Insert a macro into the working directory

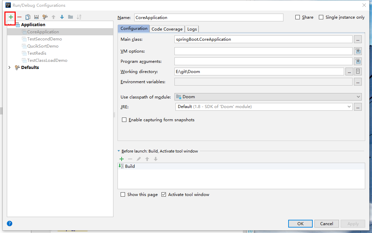point(358,71)
